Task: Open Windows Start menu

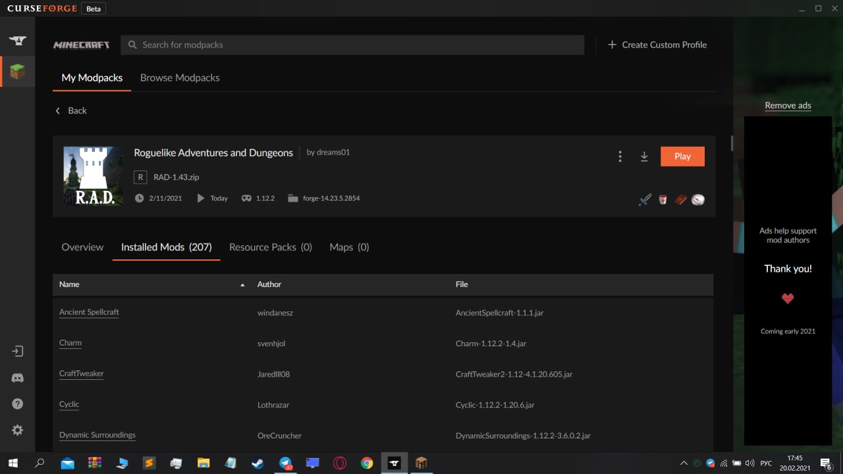Action: click(x=13, y=463)
